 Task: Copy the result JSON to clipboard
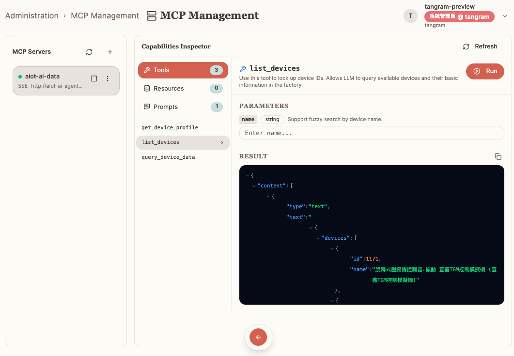coord(498,156)
